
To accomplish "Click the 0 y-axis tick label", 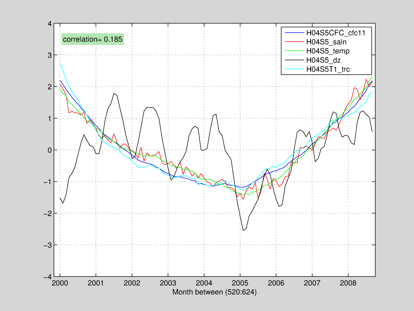I will point(50,150).
